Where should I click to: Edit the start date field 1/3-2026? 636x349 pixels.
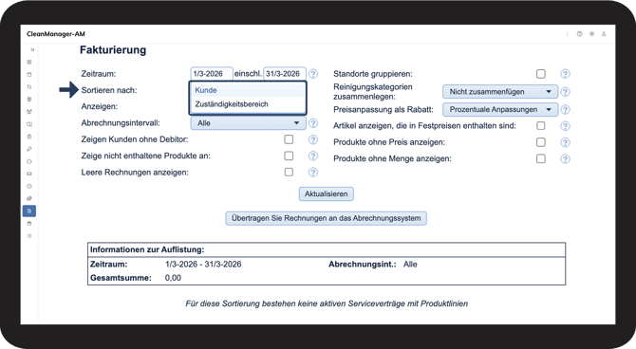(x=212, y=74)
